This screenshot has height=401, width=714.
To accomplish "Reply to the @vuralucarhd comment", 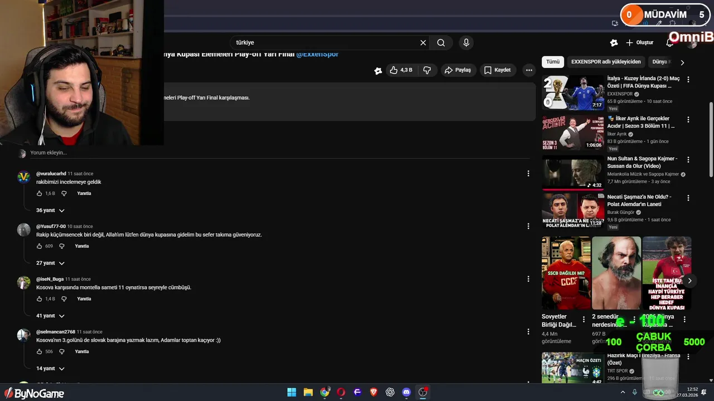I will point(84,193).
